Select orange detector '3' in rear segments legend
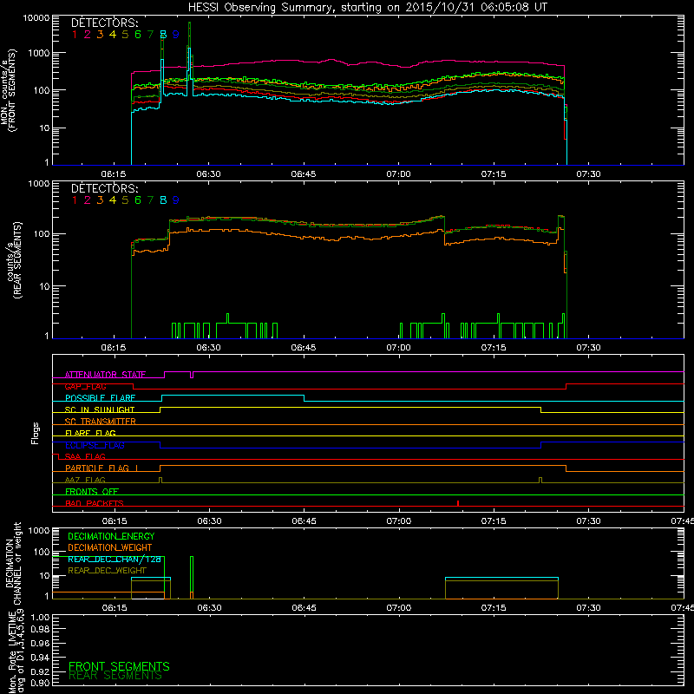Viewport: 694px width, 694px height. (100, 200)
